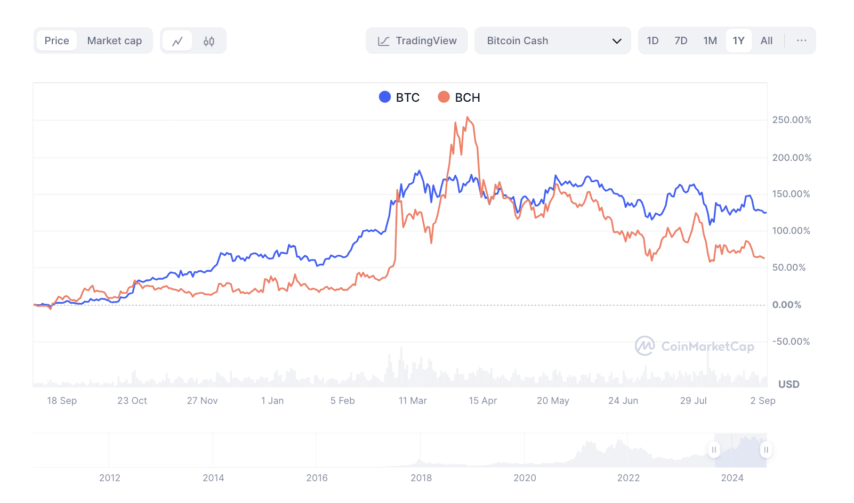The height and width of the screenshot is (503, 854).
Task: Show All time range
Action: (767, 41)
